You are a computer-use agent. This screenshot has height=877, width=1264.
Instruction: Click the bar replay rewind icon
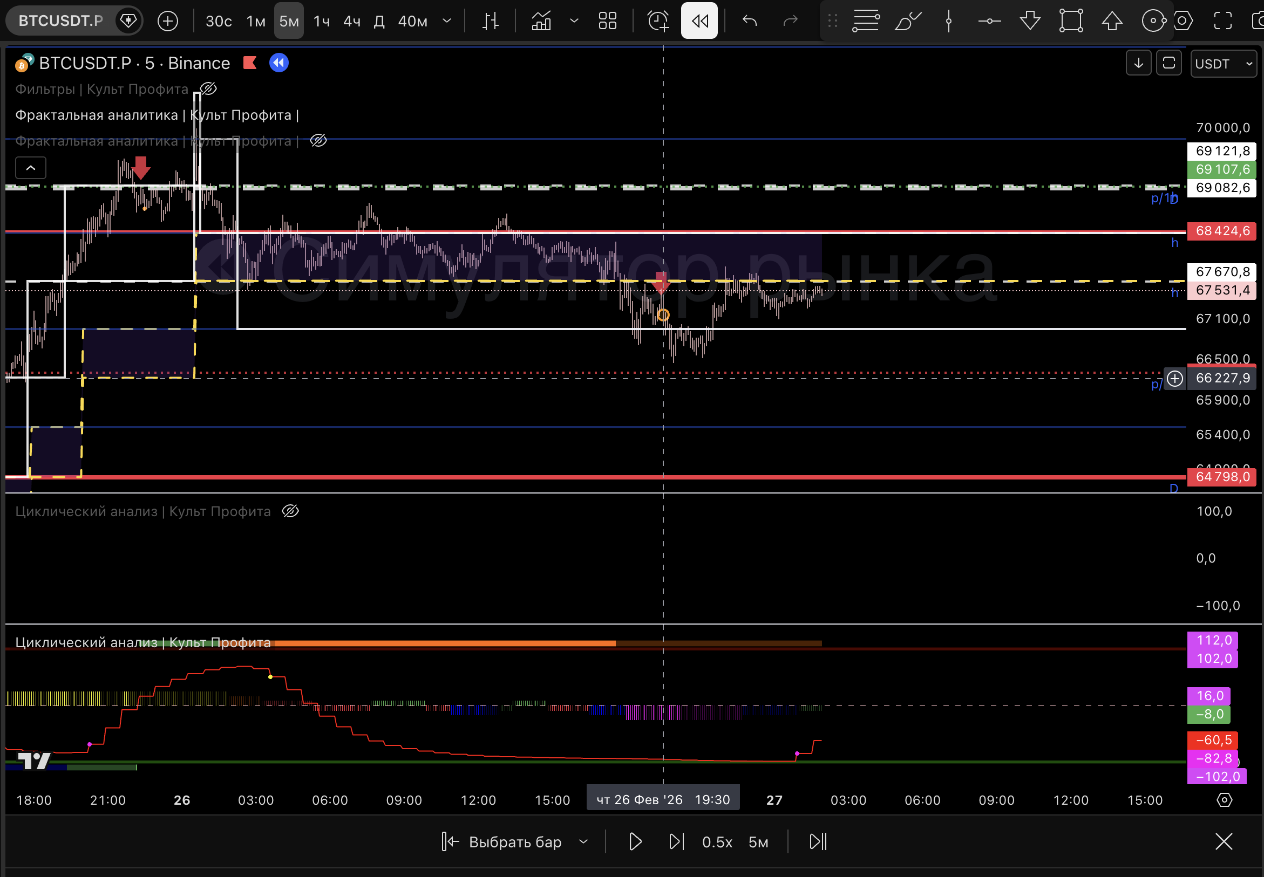click(699, 21)
